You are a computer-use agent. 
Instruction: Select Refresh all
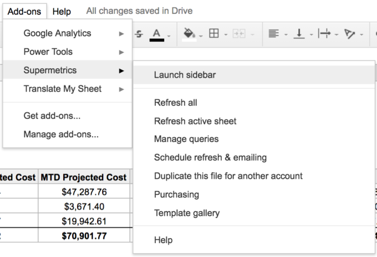pos(175,103)
